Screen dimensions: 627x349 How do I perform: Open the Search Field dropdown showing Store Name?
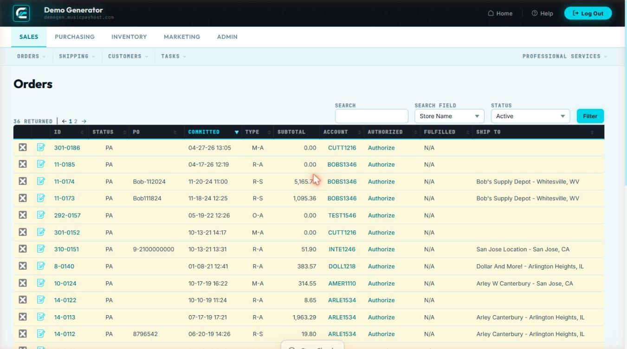tap(449, 116)
